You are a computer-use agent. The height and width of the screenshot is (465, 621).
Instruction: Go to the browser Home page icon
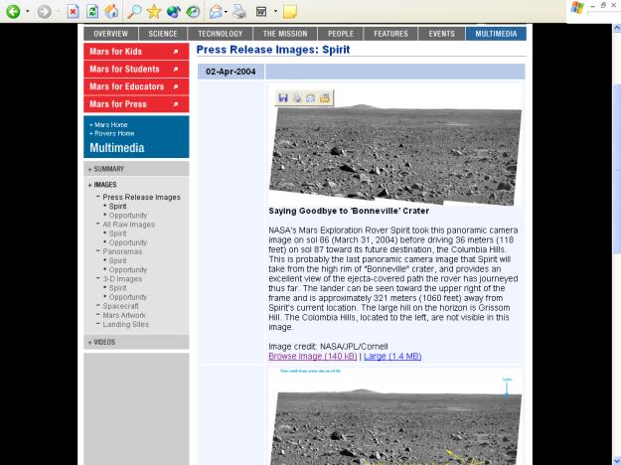(x=111, y=12)
